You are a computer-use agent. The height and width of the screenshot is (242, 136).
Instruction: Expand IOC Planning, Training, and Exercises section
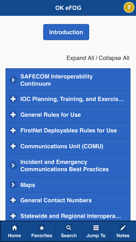[x=68, y=99]
